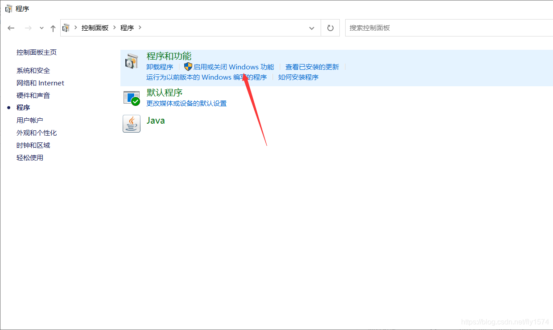Click 启用或关闭 Windows 功能 link
553x330 pixels.
point(234,67)
